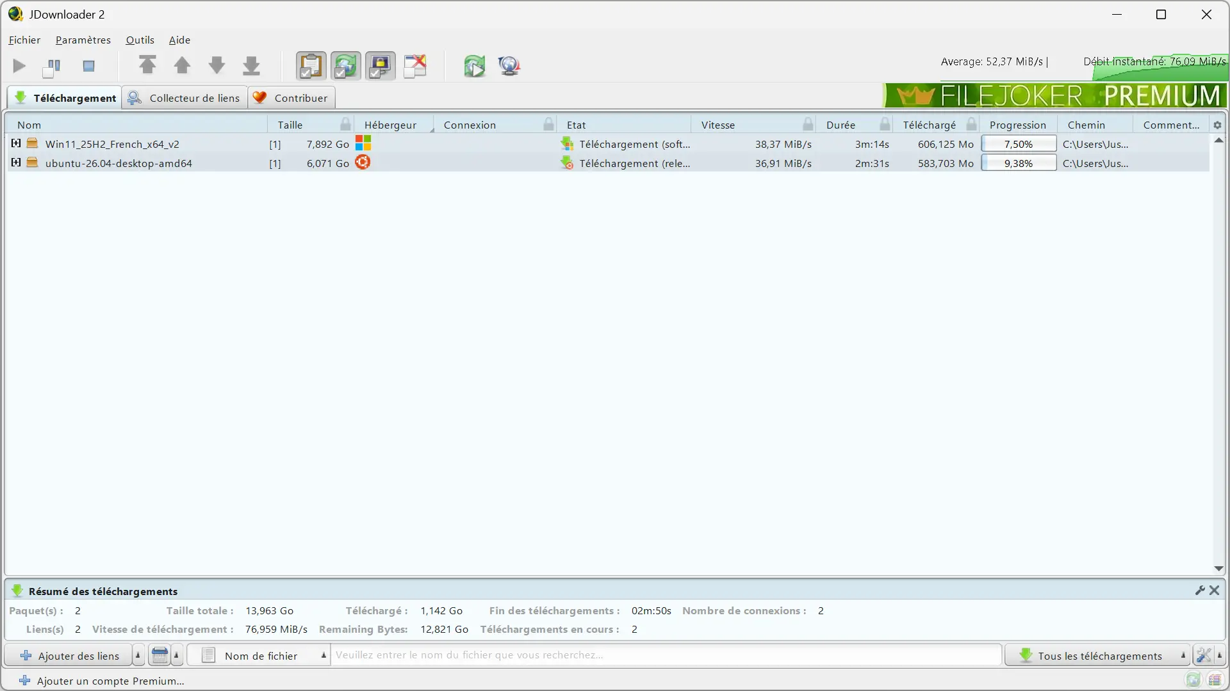This screenshot has width=1230, height=691.
Task: Open the Outils menu
Action: tap(140, 40)
